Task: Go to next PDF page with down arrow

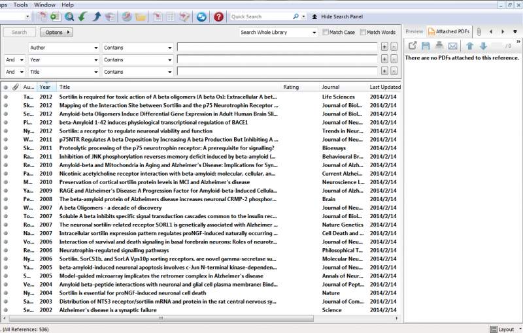Action: point(483,46)
